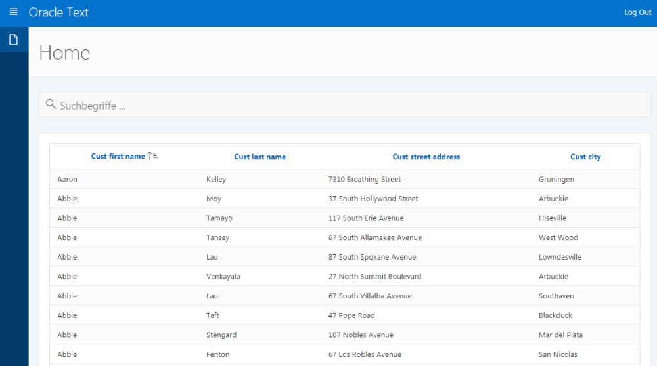The image size is (657, 366).
Task: Click the ascending sort arrow icon
Action: tap(152, 156)
